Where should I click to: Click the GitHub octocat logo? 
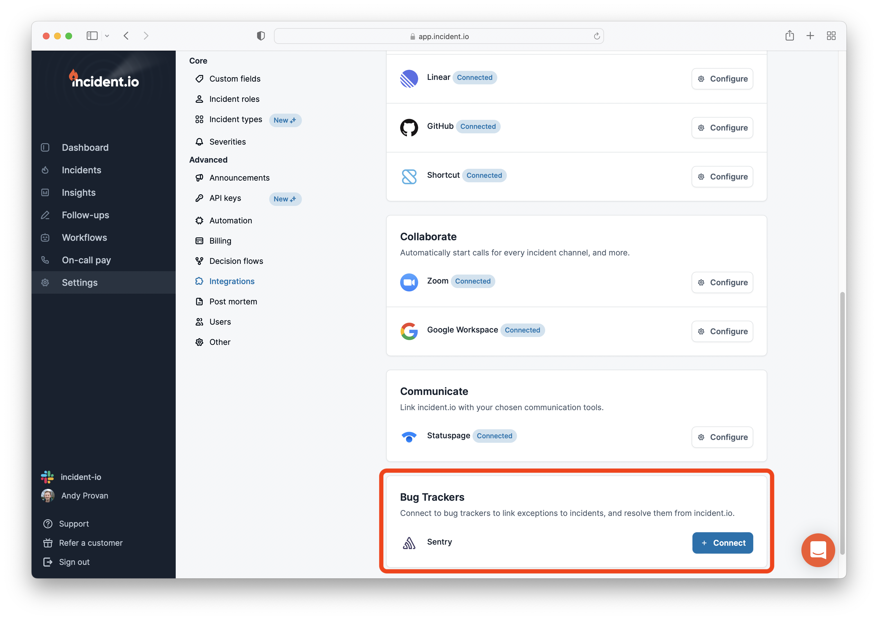coord(409,128)
